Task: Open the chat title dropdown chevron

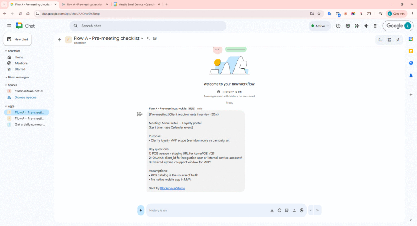Action: point(142,39)
